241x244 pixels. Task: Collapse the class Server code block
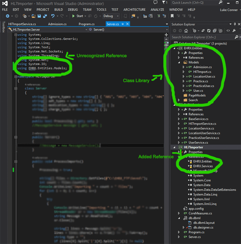pos(16,88)
